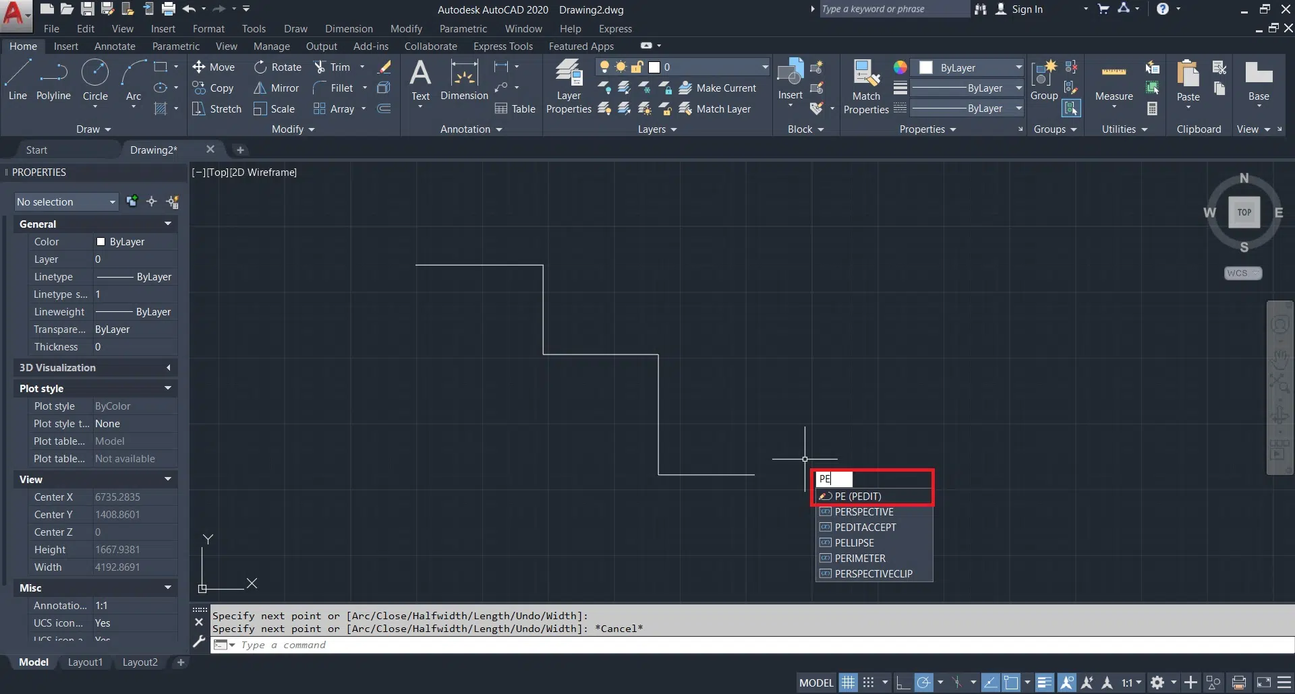The width and height of the screenshot is (1295, 694).
Task: Collapse the General properties section
Action: [x=168, y=224]
